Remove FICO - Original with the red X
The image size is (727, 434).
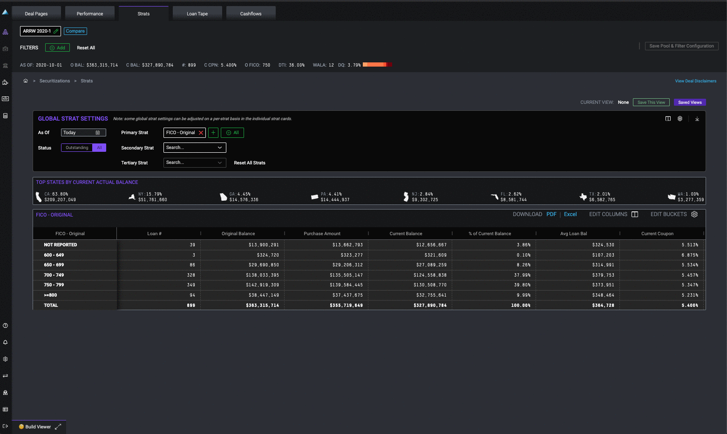pyautogui.click(x=201, y=133)
